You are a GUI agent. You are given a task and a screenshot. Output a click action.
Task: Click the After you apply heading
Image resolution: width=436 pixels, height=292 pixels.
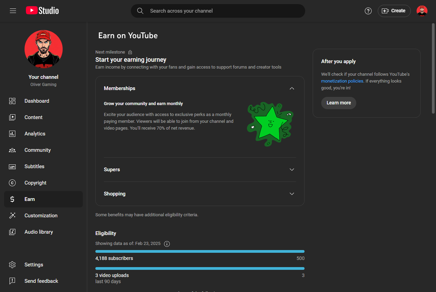(x=338, y=61)
